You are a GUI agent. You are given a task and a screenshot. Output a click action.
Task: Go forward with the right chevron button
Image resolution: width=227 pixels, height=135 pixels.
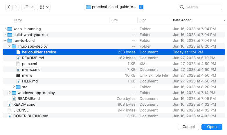coord(16,7)
